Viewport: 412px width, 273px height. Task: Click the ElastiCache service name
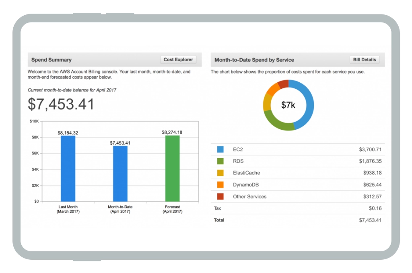coord(247,173)
